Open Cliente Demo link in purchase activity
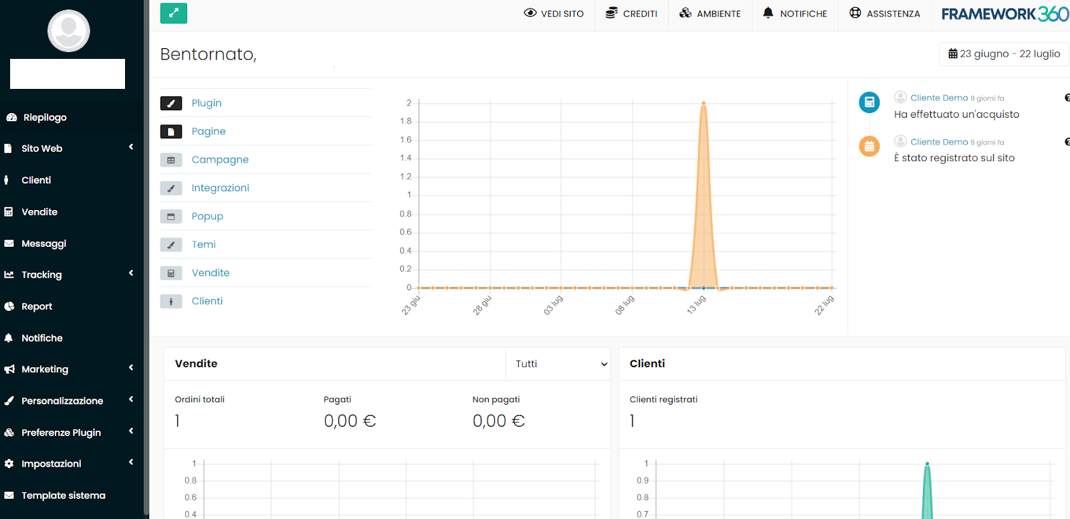Viewport: 1070px width, 519px height. 939,98
